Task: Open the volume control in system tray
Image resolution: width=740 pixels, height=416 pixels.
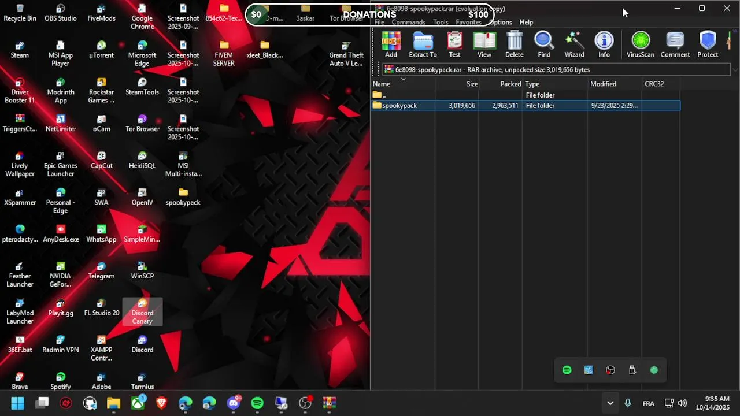Action: 682,403
